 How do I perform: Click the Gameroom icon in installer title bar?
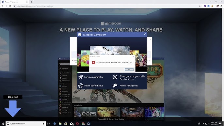pyautogui.click(x=80, y=35)
